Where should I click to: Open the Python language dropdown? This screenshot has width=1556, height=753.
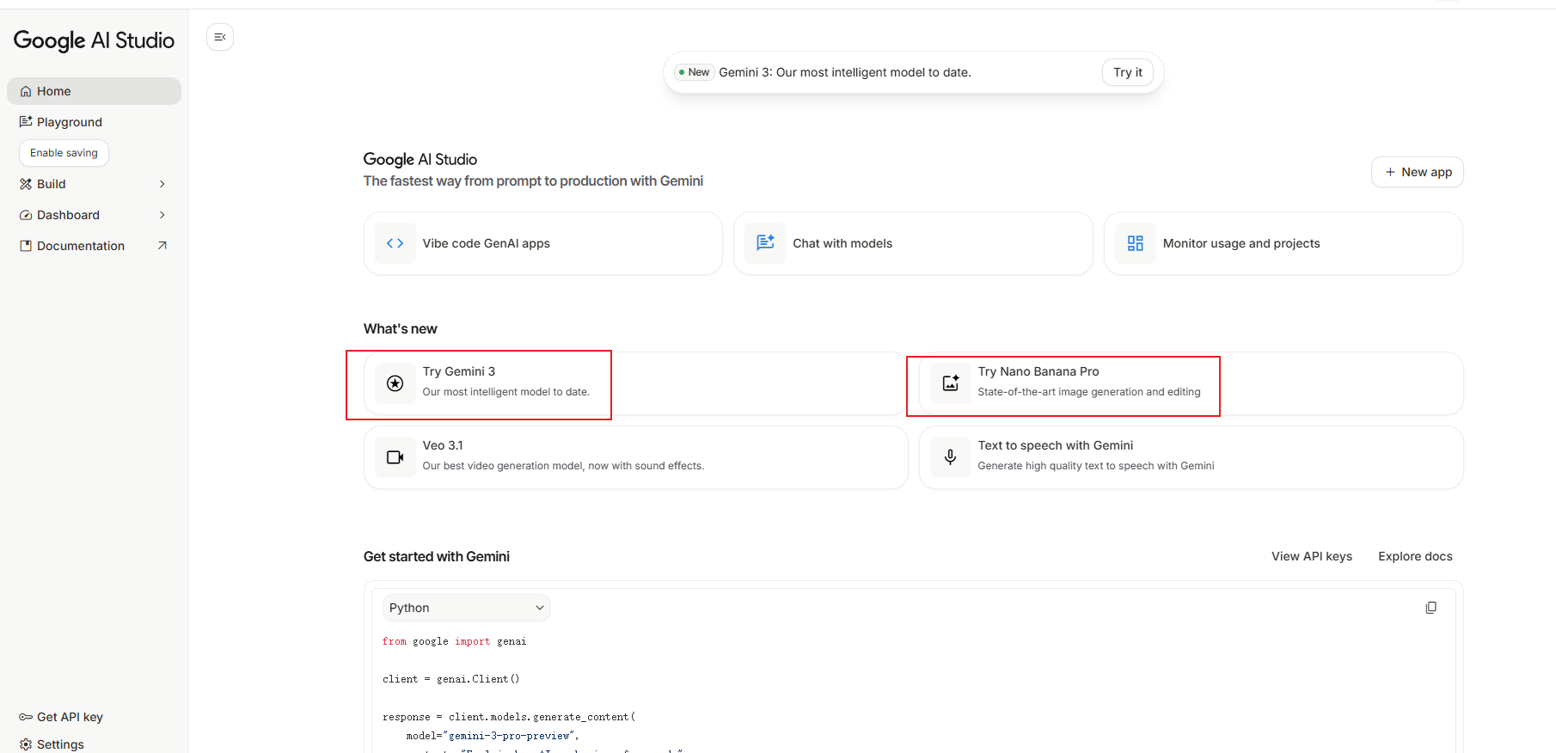point(466,608)
